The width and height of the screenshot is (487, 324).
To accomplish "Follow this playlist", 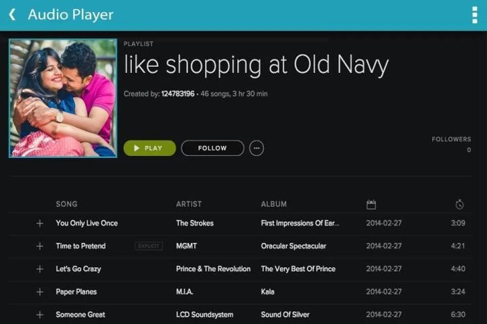I will 212,148.
